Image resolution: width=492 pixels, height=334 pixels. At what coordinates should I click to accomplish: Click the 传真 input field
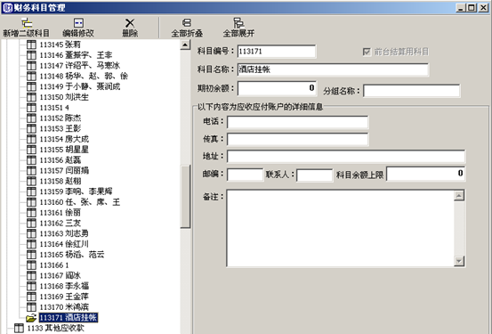point(297,139)
